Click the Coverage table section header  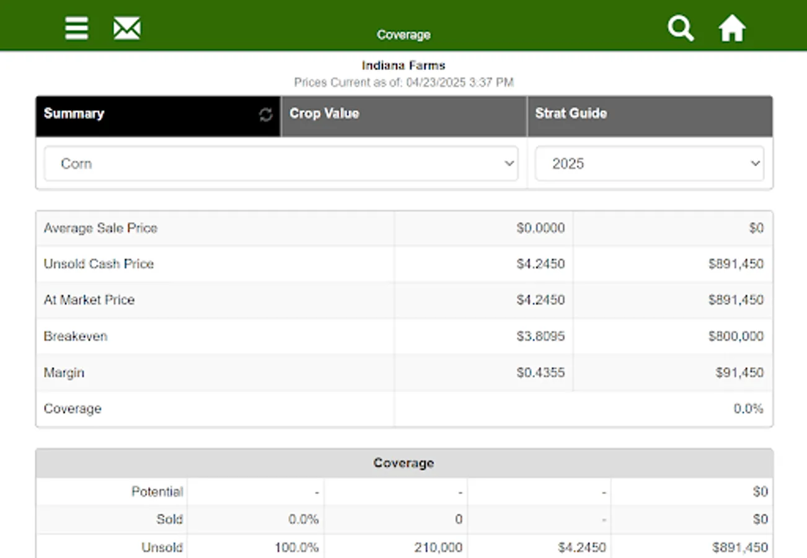click(x=403, y=463)
